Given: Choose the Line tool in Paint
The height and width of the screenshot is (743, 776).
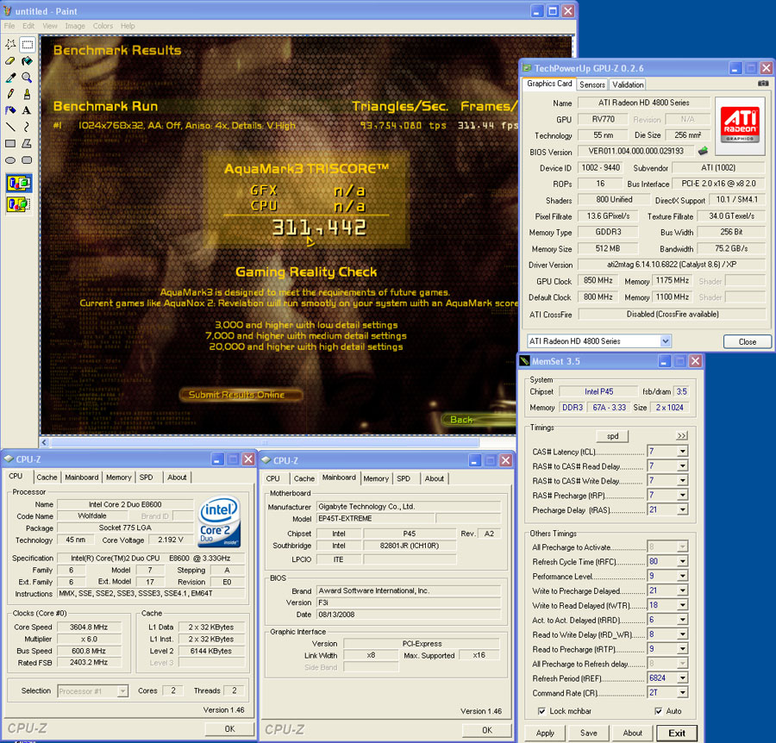Looking at the screenshot, I should tap(10, 127).
